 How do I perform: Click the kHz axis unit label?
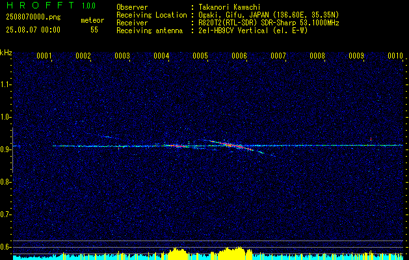[x=6, y=53]
